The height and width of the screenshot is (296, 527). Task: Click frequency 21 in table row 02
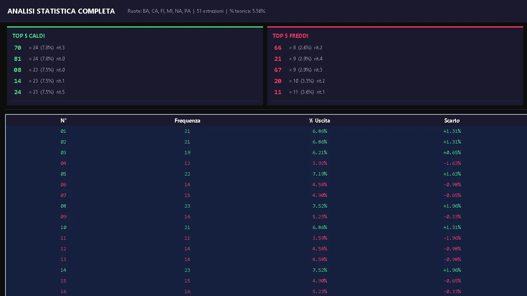(187, 142)
